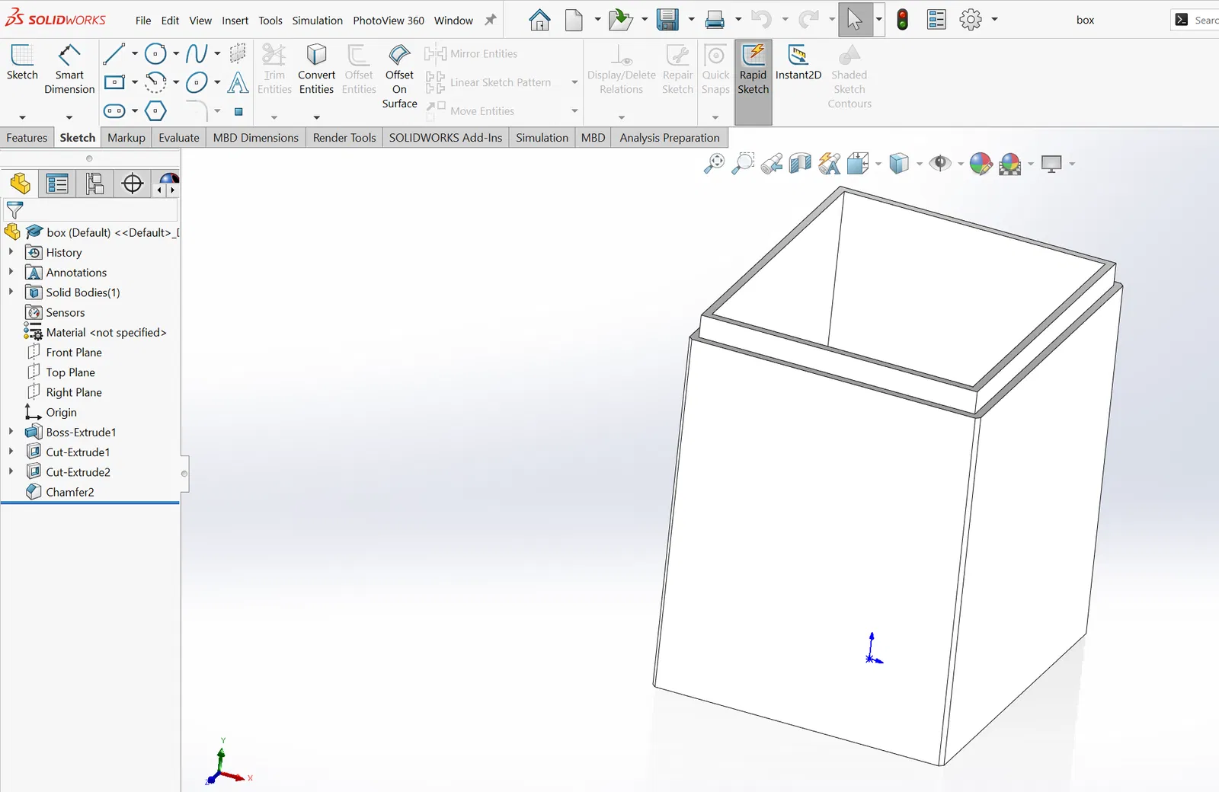Open the Insert menu
Screen dimensions: 1219x792
tap(235, 21)
